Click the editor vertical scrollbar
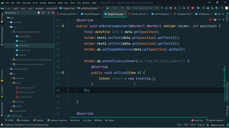Viewport: 229px width, 128px height. coord(225,84)
